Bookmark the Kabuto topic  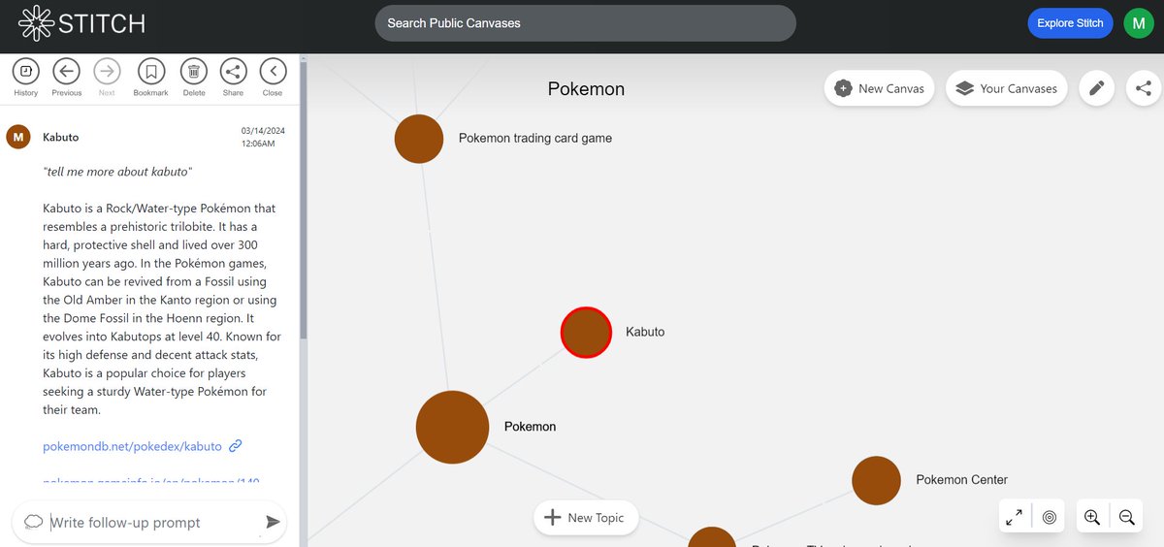pyautogui.click(x=150, y=71)
